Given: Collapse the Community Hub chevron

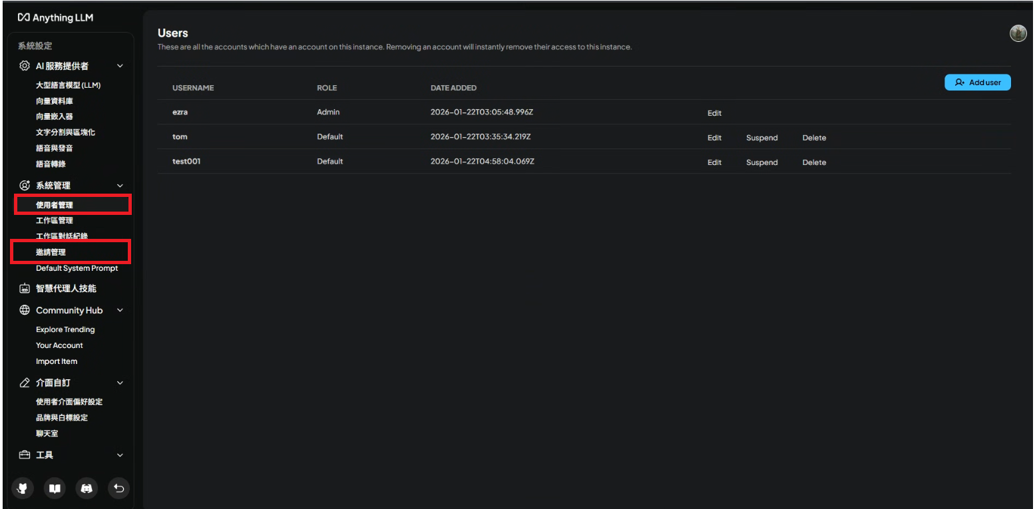Looking at the screenshot, I should (x=120, y=310).
